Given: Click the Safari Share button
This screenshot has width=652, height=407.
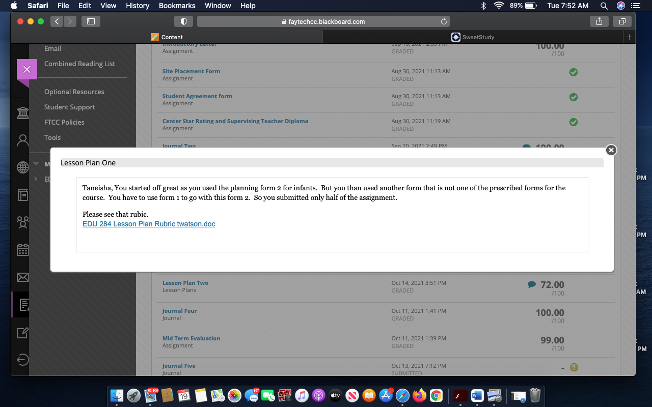Looking at the screenshot, I should pyautogui.click(x=600, y=21).
